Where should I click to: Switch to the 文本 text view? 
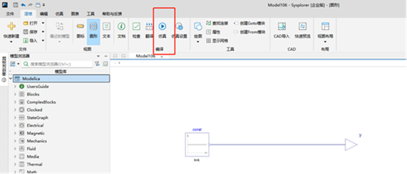coord(106,26)
